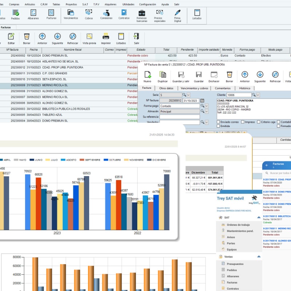Viewport: 291px width, 291px height.
Task: Select row 202300009 MERINO RICOLA SL
Action: 69,85
